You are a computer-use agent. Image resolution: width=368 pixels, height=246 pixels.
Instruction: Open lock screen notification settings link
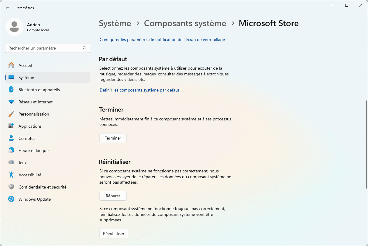pyautogui.click(x=162, y=40)
